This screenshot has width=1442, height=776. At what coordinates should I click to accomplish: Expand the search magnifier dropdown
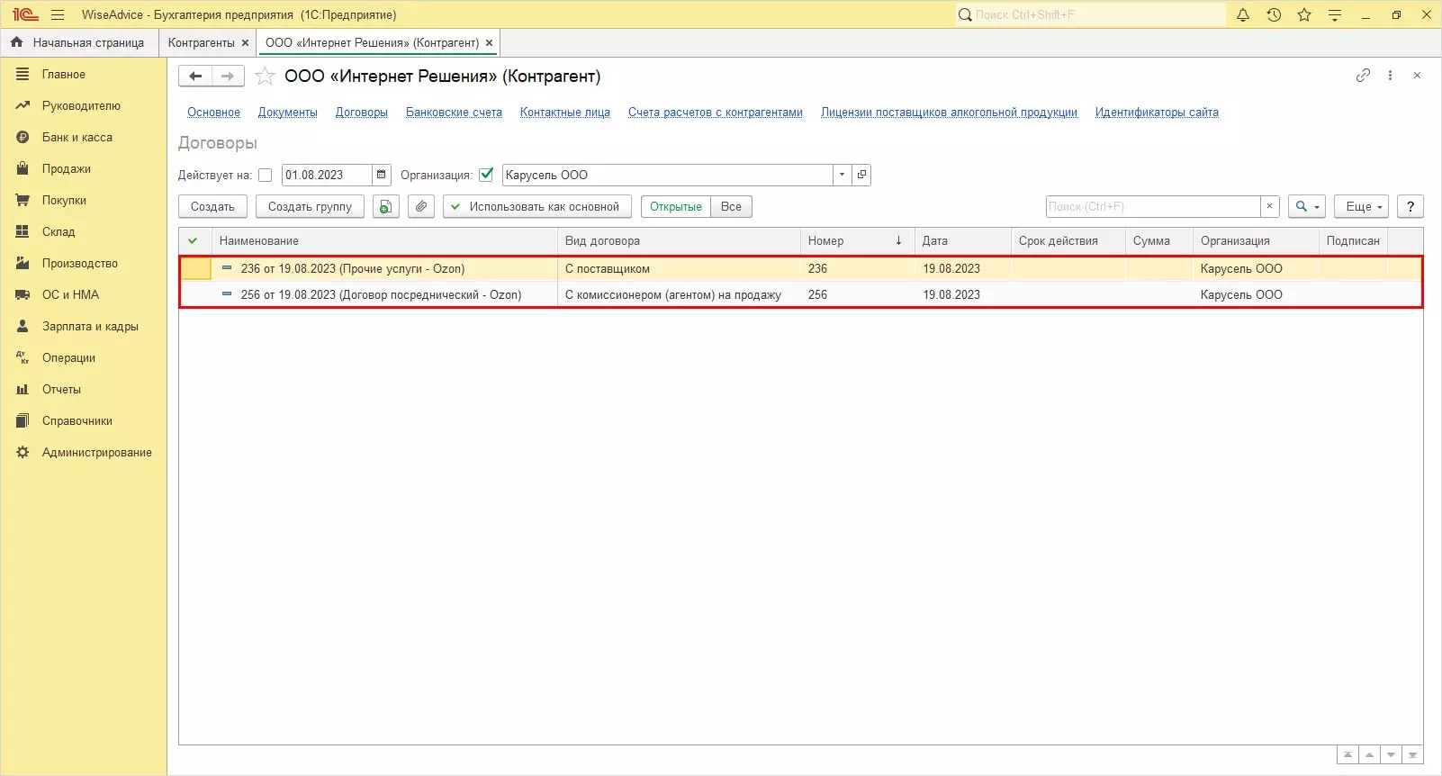[1306, 206]
